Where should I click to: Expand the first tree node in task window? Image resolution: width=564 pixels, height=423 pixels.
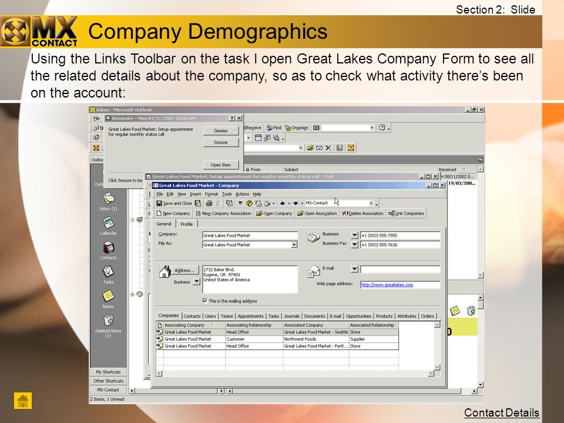tap(132, 220)
